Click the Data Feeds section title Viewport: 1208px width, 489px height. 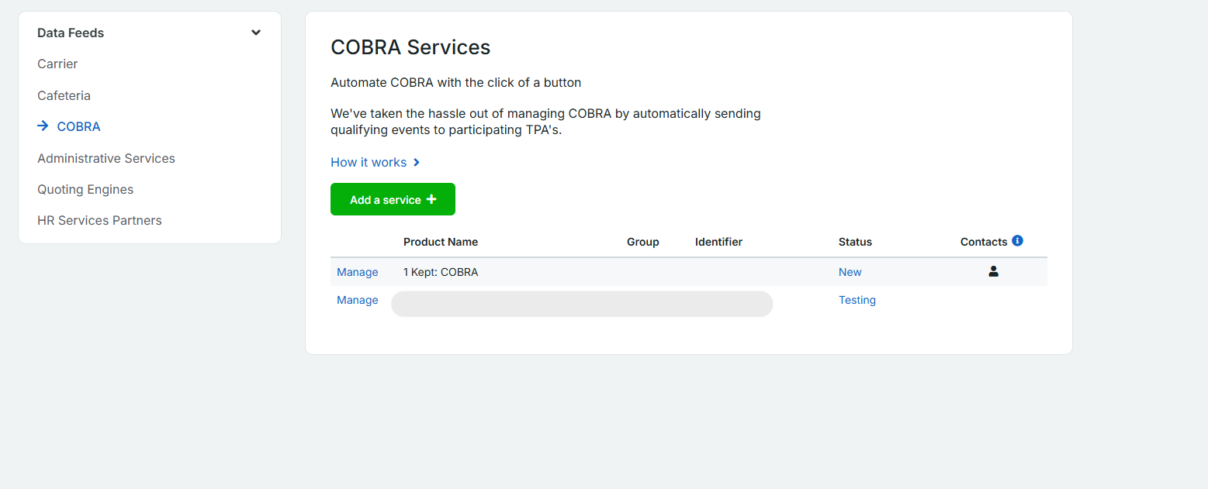pos(71,33)
